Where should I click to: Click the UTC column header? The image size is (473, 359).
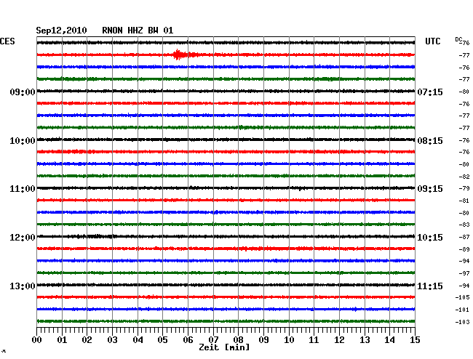point(432,41)
